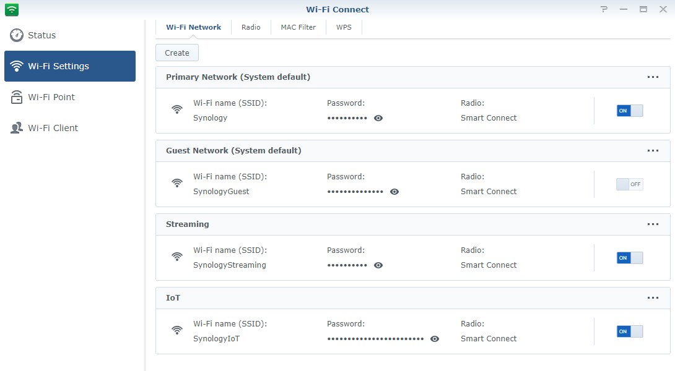The image size is (675, 371).
Task: Switch to the MAC Filter tab
Action: coord(298,27)
